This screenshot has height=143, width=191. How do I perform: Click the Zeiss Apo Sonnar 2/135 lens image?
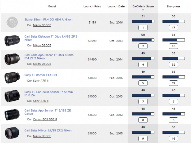(12, 115)
